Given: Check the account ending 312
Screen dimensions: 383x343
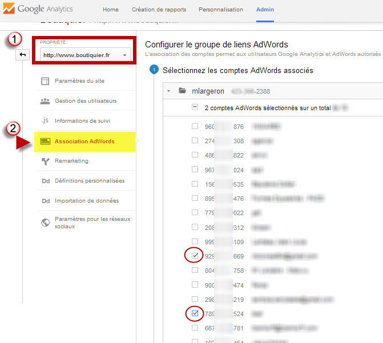Looking at the screenshot, I should (x=195, y=227).
